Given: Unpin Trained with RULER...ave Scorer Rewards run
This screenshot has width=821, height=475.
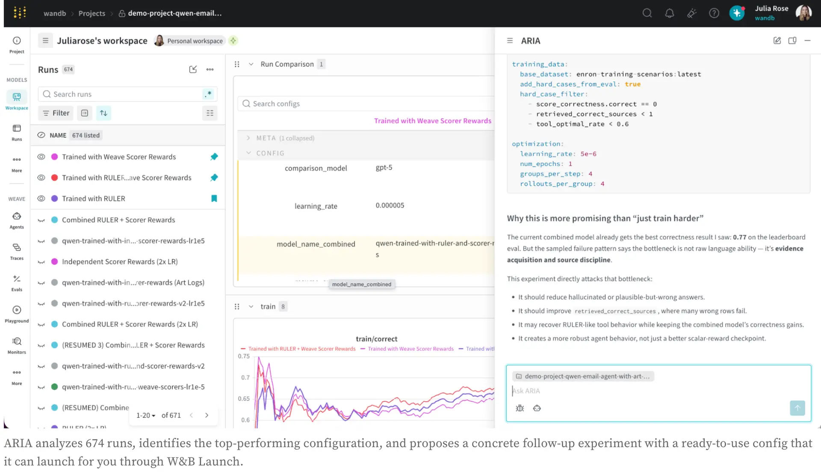Looking at the screenshot, I should [x=214, y=178].
